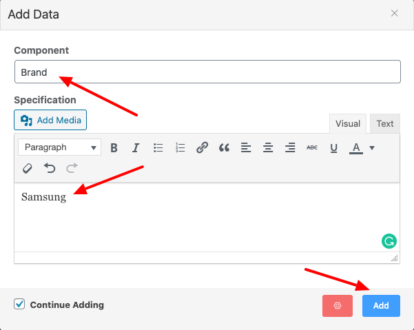Screen dimensions: 414x330
Task: Switch to the Visual editor tab
Action: point(348,124)
